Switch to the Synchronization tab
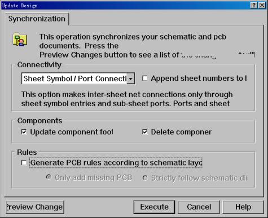Screen dimensions: 268x218 coord(37,19)
